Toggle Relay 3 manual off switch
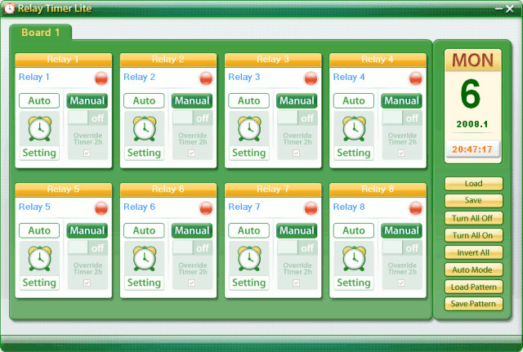This screenshot has height=352, width=523. [x=297, y=118]
